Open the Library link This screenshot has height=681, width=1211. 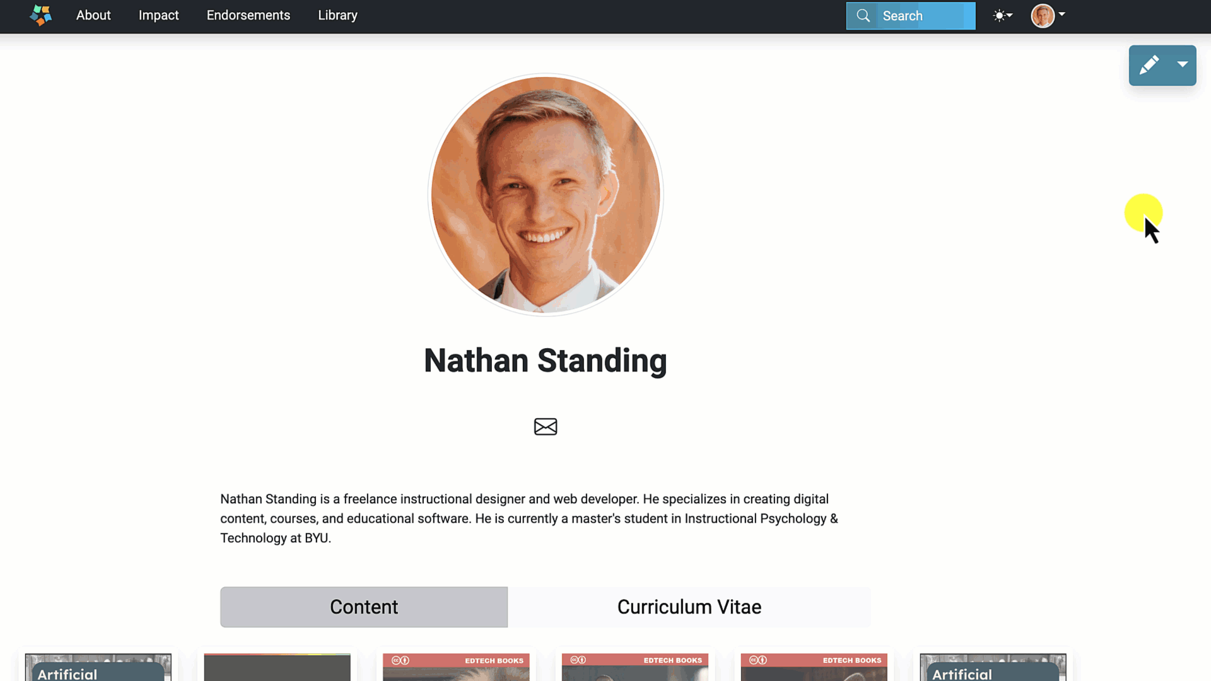[337, 15]
